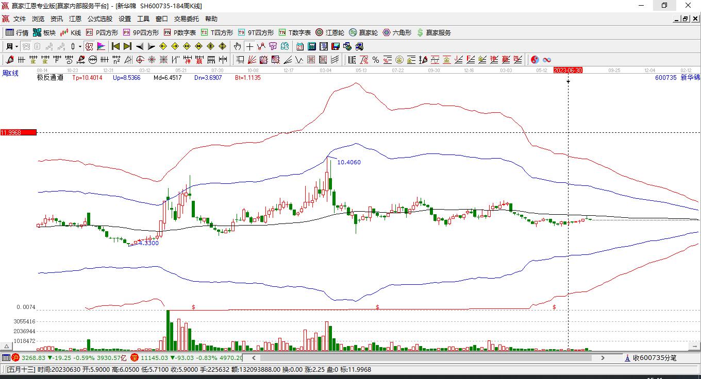Click the percent % drawing tool

tap(376, 60)
